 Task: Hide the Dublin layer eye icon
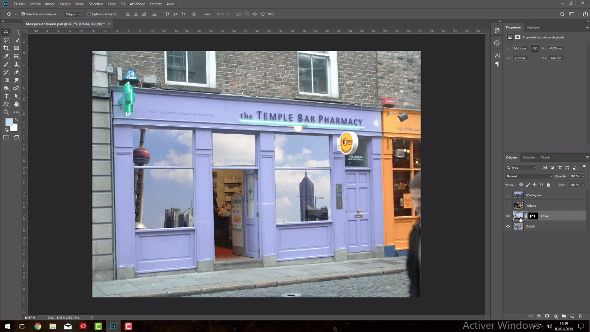508,227
